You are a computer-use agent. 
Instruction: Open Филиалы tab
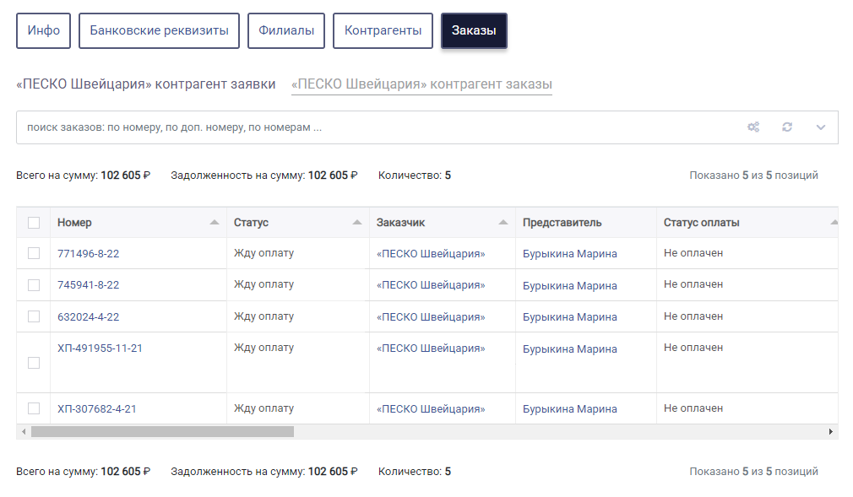click(x=286, y=30)
